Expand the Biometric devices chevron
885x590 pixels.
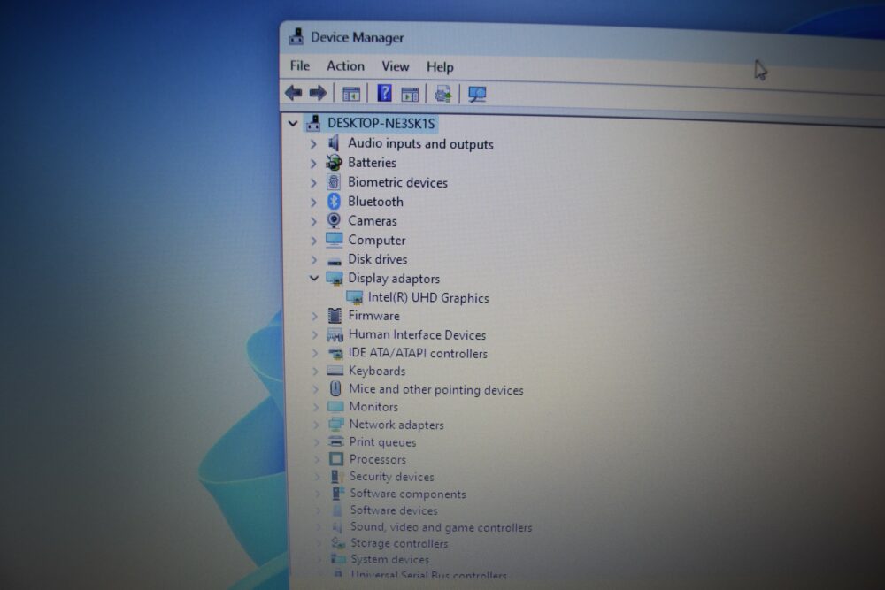tap(313, 183)
